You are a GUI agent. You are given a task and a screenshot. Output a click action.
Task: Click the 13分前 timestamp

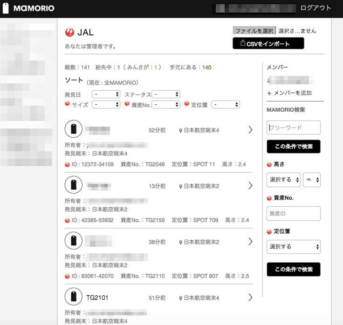click(157, 186)
